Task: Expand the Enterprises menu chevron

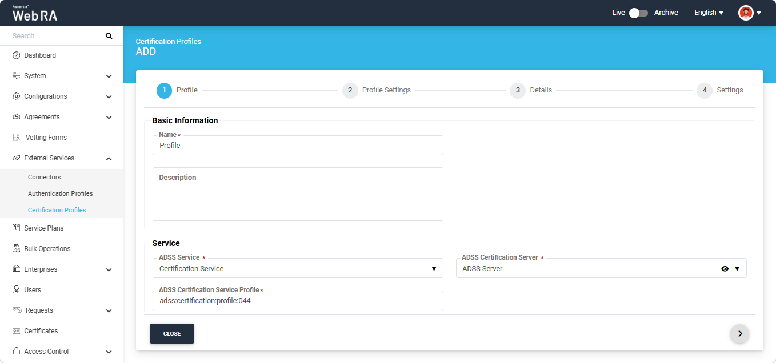Action: click(109, 269)
